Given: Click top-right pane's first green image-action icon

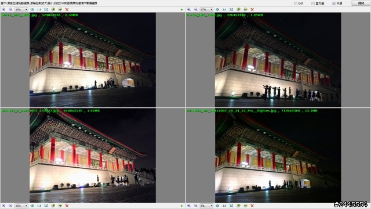Looking at the screenshot, I should point(238,9).
